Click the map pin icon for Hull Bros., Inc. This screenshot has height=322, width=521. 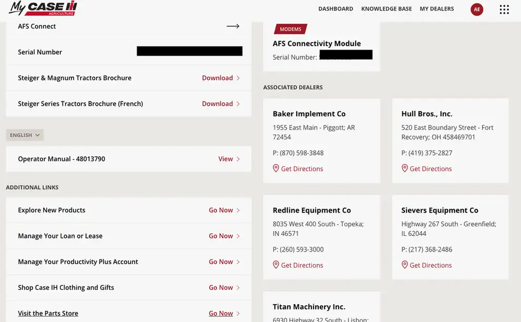pos(404,168)
